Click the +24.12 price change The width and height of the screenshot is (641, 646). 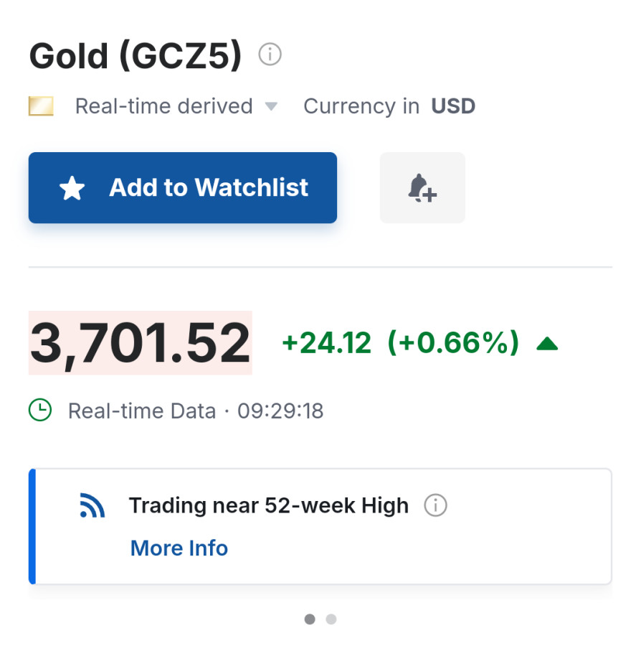[x=327, y=344]
